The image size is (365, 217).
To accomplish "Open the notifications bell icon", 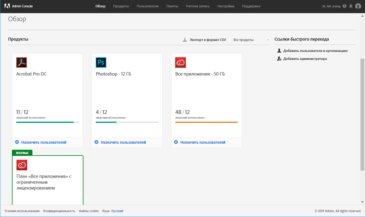I will (351, 6).
